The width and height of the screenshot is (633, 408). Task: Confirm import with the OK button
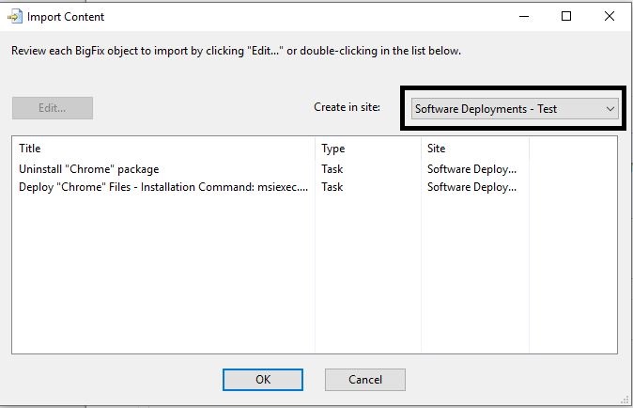click(x=263, y=379)
